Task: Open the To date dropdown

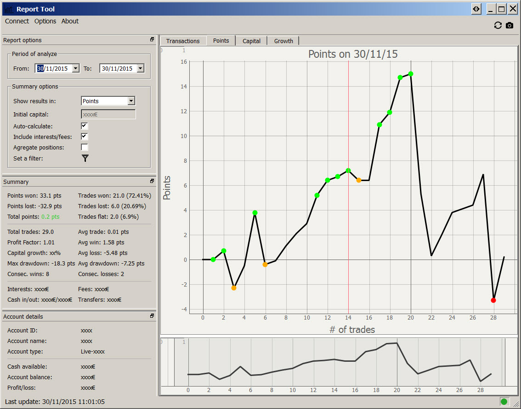Action: coord(140,68)
